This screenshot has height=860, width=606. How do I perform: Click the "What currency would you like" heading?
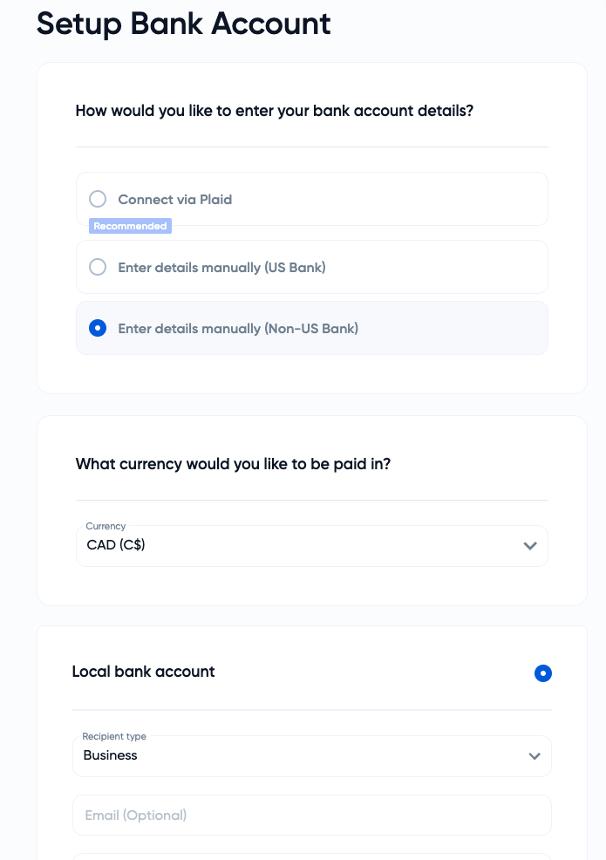tap(233, 464)
